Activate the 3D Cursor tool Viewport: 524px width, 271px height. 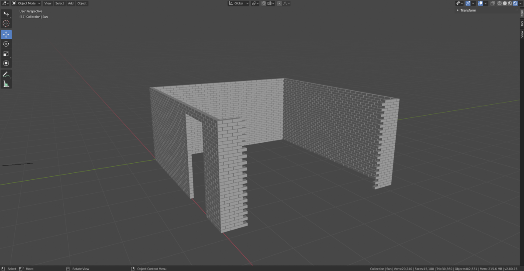6,24
